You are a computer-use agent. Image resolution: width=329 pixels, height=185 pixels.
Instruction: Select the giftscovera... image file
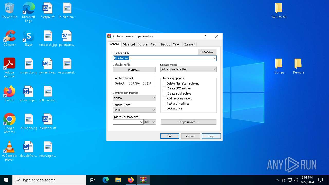point(48,94)
